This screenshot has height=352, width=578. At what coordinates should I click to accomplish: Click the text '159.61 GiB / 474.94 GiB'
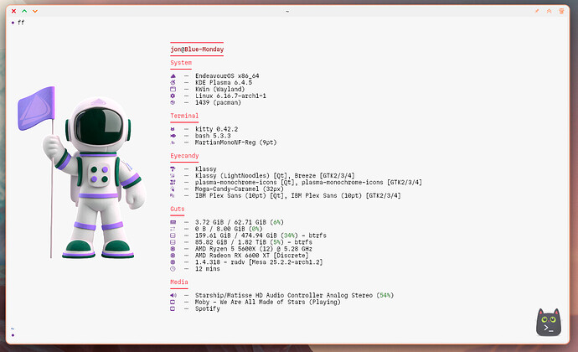[x=236, y=236]
